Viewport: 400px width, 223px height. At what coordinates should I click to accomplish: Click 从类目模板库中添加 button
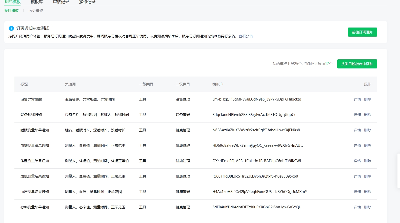(x=357, y=64)
